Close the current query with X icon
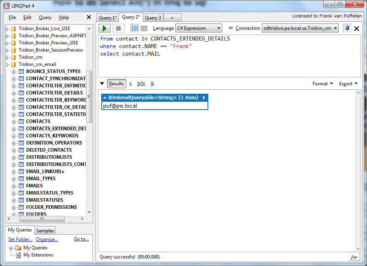367x266 pixels. 356,29
